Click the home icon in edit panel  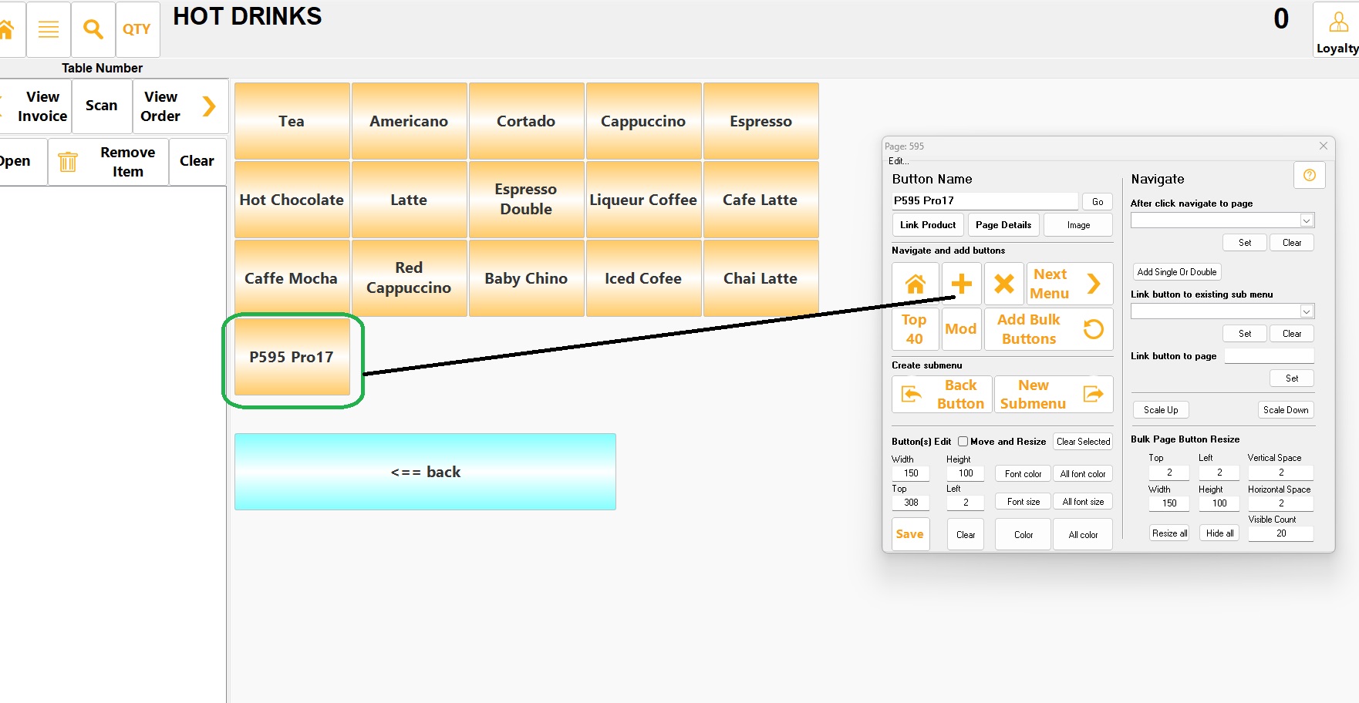(915, 284)
